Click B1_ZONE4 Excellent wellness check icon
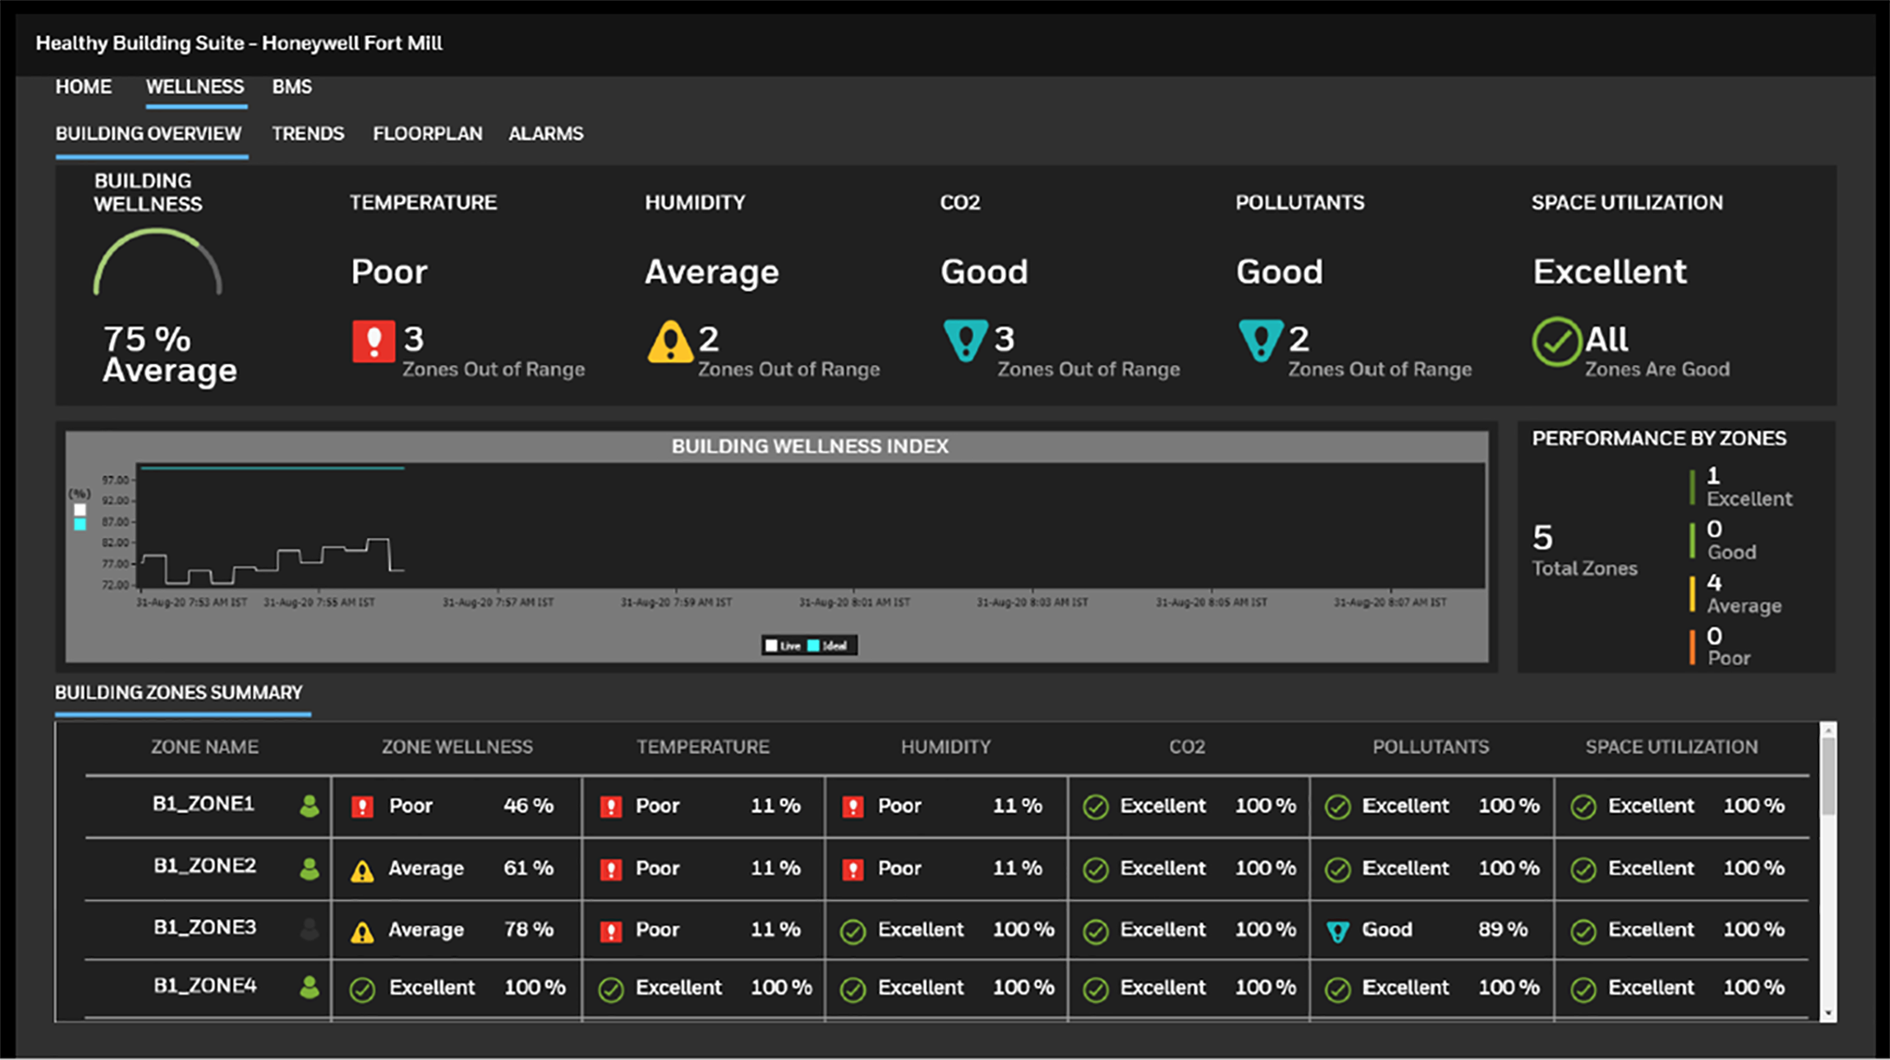This screenshot has width=1890, height=1060. (362, 989)
